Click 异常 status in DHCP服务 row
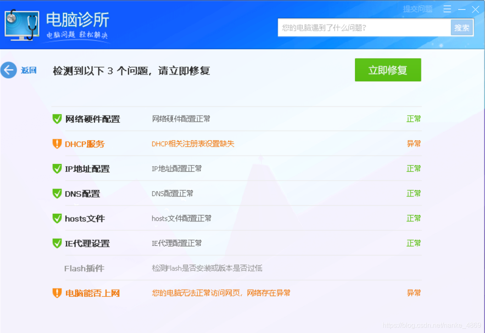Viewport: 485px width, 333px height. pos(413,144)
